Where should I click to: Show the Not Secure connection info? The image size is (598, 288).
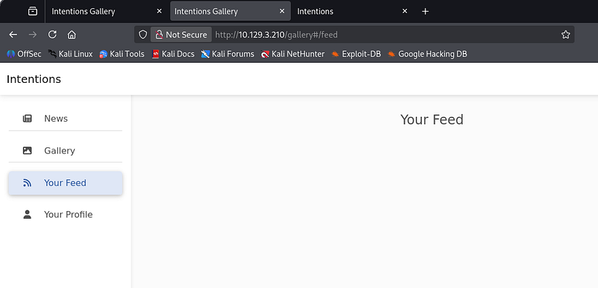[x=181, y=35]
